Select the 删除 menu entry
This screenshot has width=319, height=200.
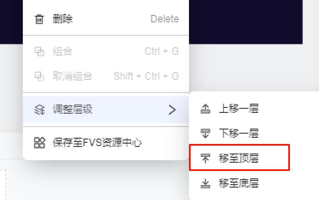pyautogui.click(x=106, y=19)
